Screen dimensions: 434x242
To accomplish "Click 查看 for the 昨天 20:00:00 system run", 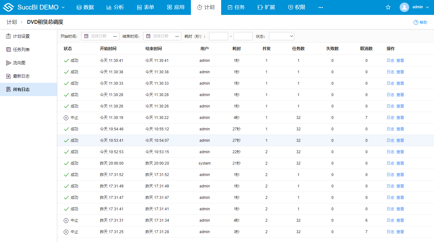I will coord(400,163).
